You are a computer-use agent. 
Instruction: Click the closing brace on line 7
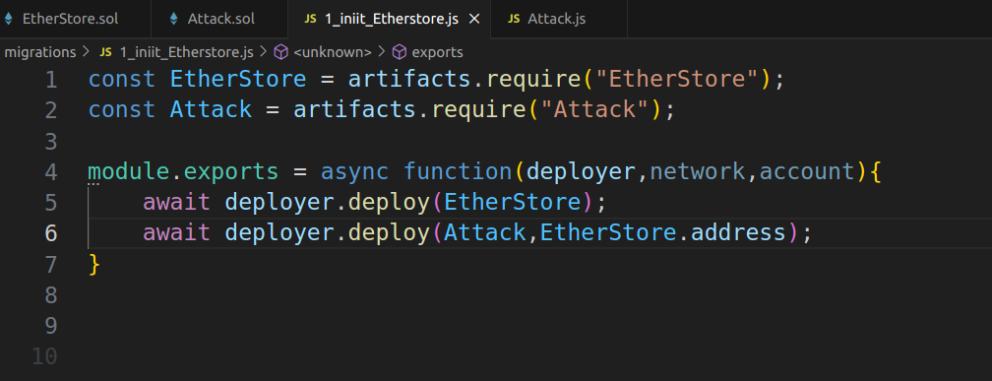94,264
